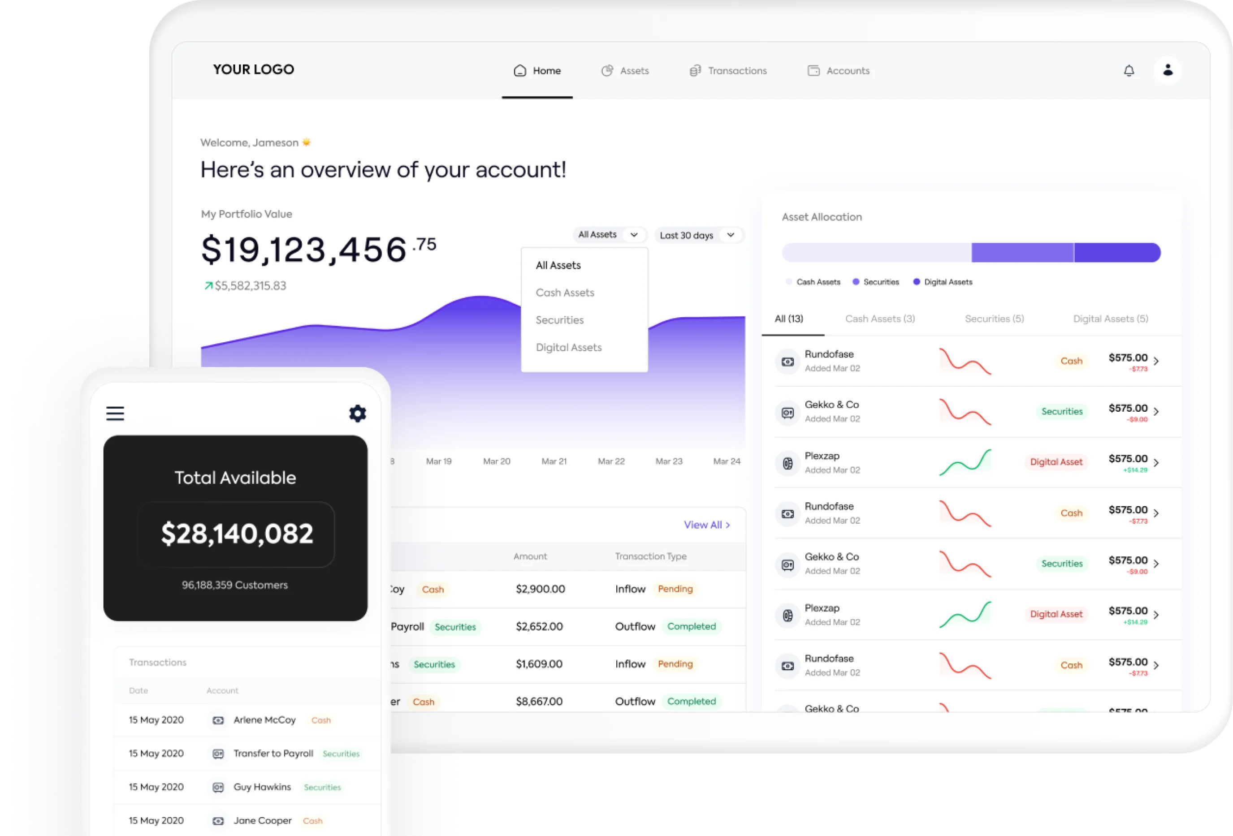Click the View All link

point(705,524)
